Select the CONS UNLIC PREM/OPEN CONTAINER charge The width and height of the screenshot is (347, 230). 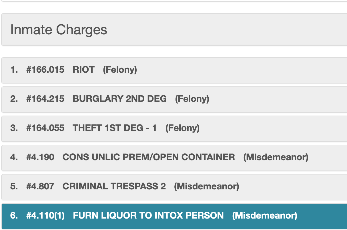149,157
